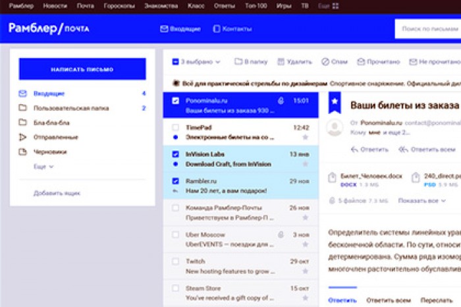Click Билет_Человек.docx file icon
461x307 pixels.
tap(332, 177)
